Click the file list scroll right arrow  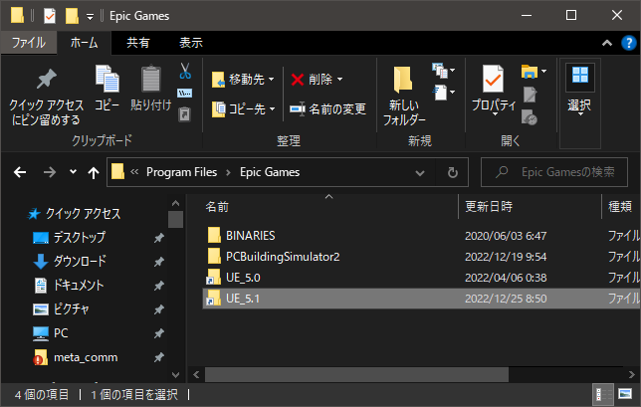click(632, 374)
